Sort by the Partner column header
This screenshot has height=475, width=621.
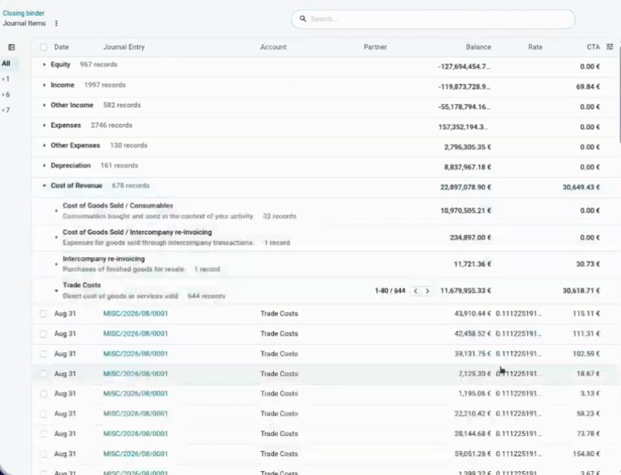pyautogui.click(x=375, y=47)
